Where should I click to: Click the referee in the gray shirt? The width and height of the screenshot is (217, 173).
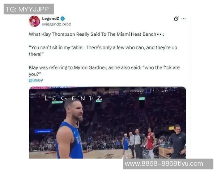pos(138,143)
